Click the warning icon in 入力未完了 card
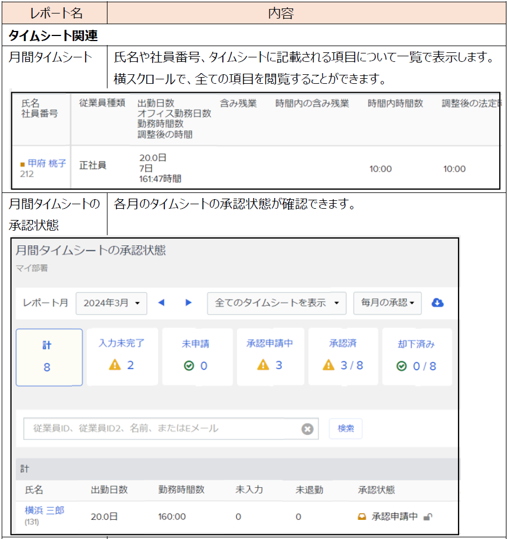The width and height of the screenshot is (507, 539). click(115, 366)
